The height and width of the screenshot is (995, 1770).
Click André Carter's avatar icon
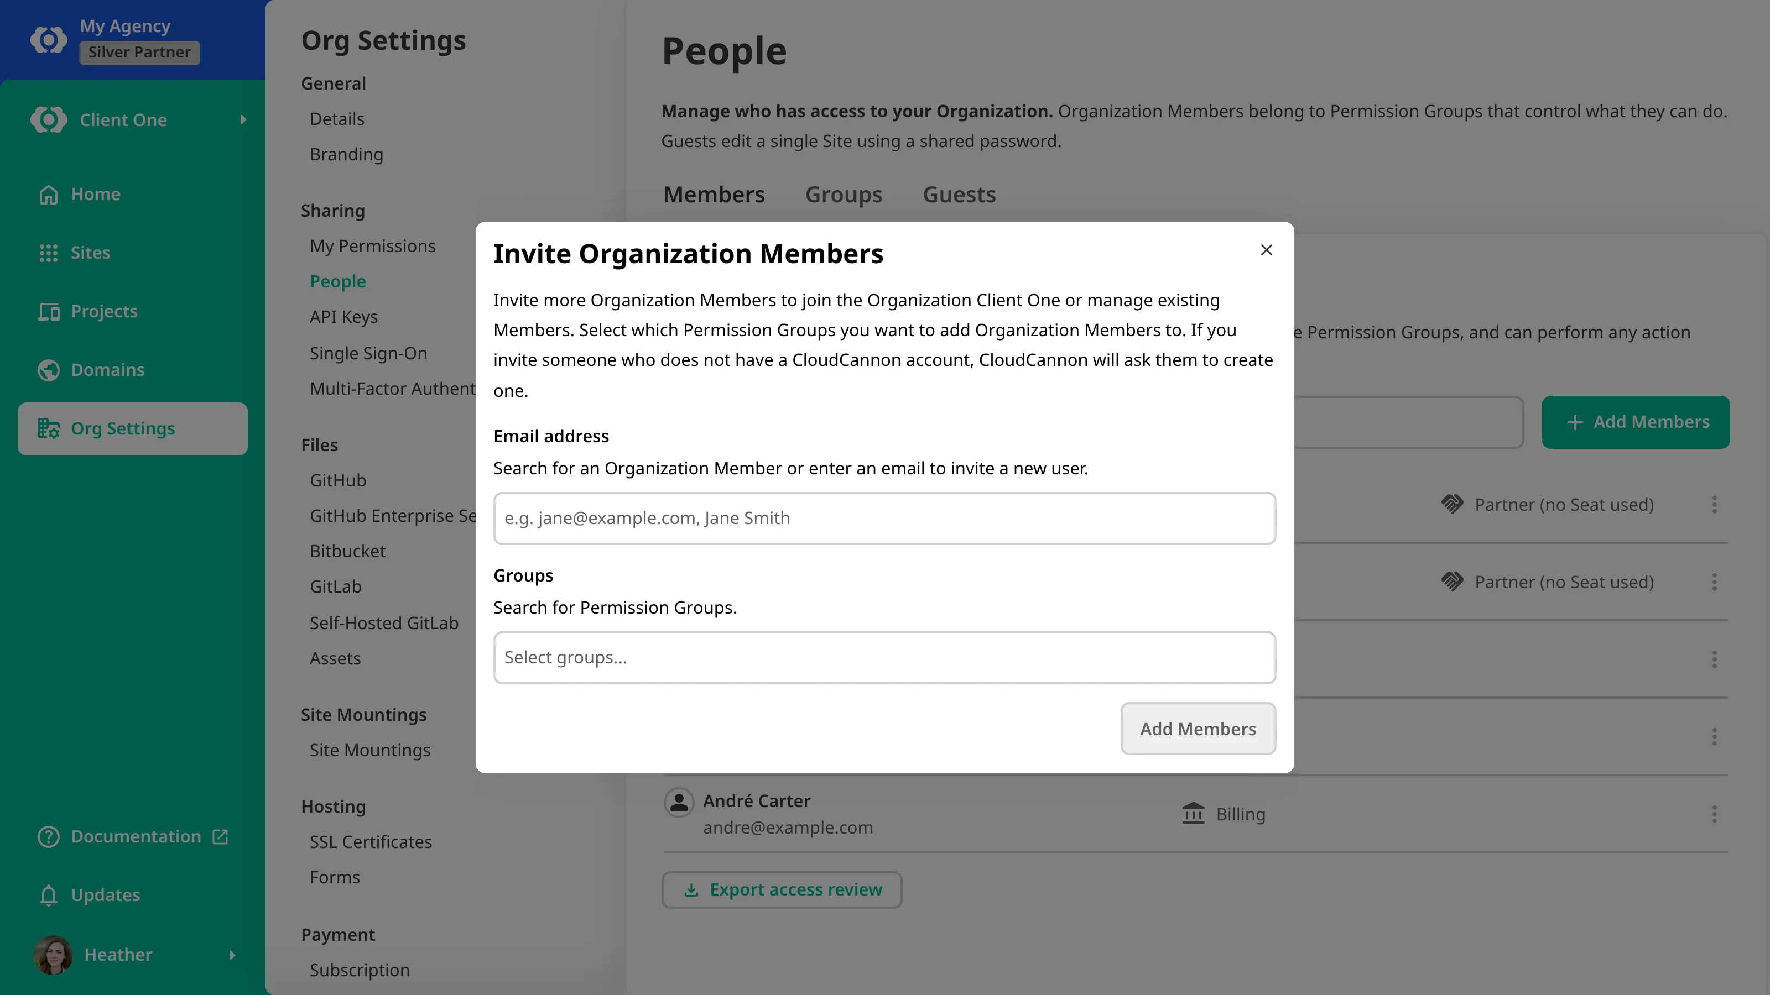tap(679, 802)
